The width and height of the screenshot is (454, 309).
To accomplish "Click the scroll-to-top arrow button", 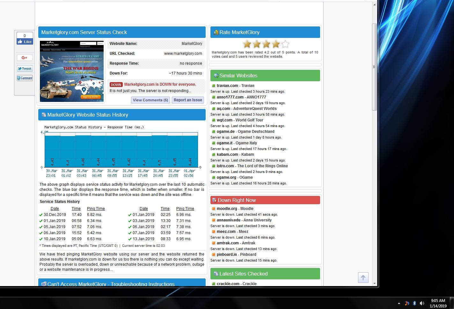I will (363, 278).
